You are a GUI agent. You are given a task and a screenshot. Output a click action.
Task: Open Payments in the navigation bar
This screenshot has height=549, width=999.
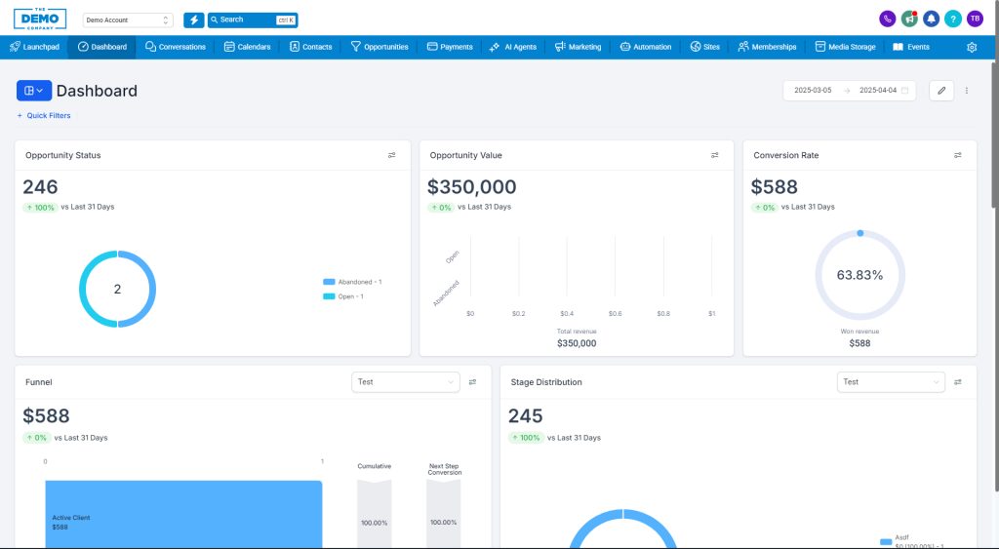tap(450, 47)
